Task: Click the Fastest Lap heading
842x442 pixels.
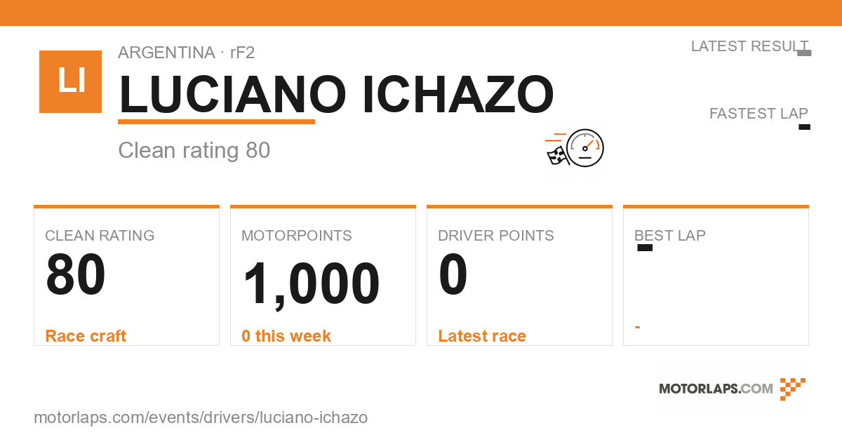Action: pyautogui.click(x=759, y=114)
